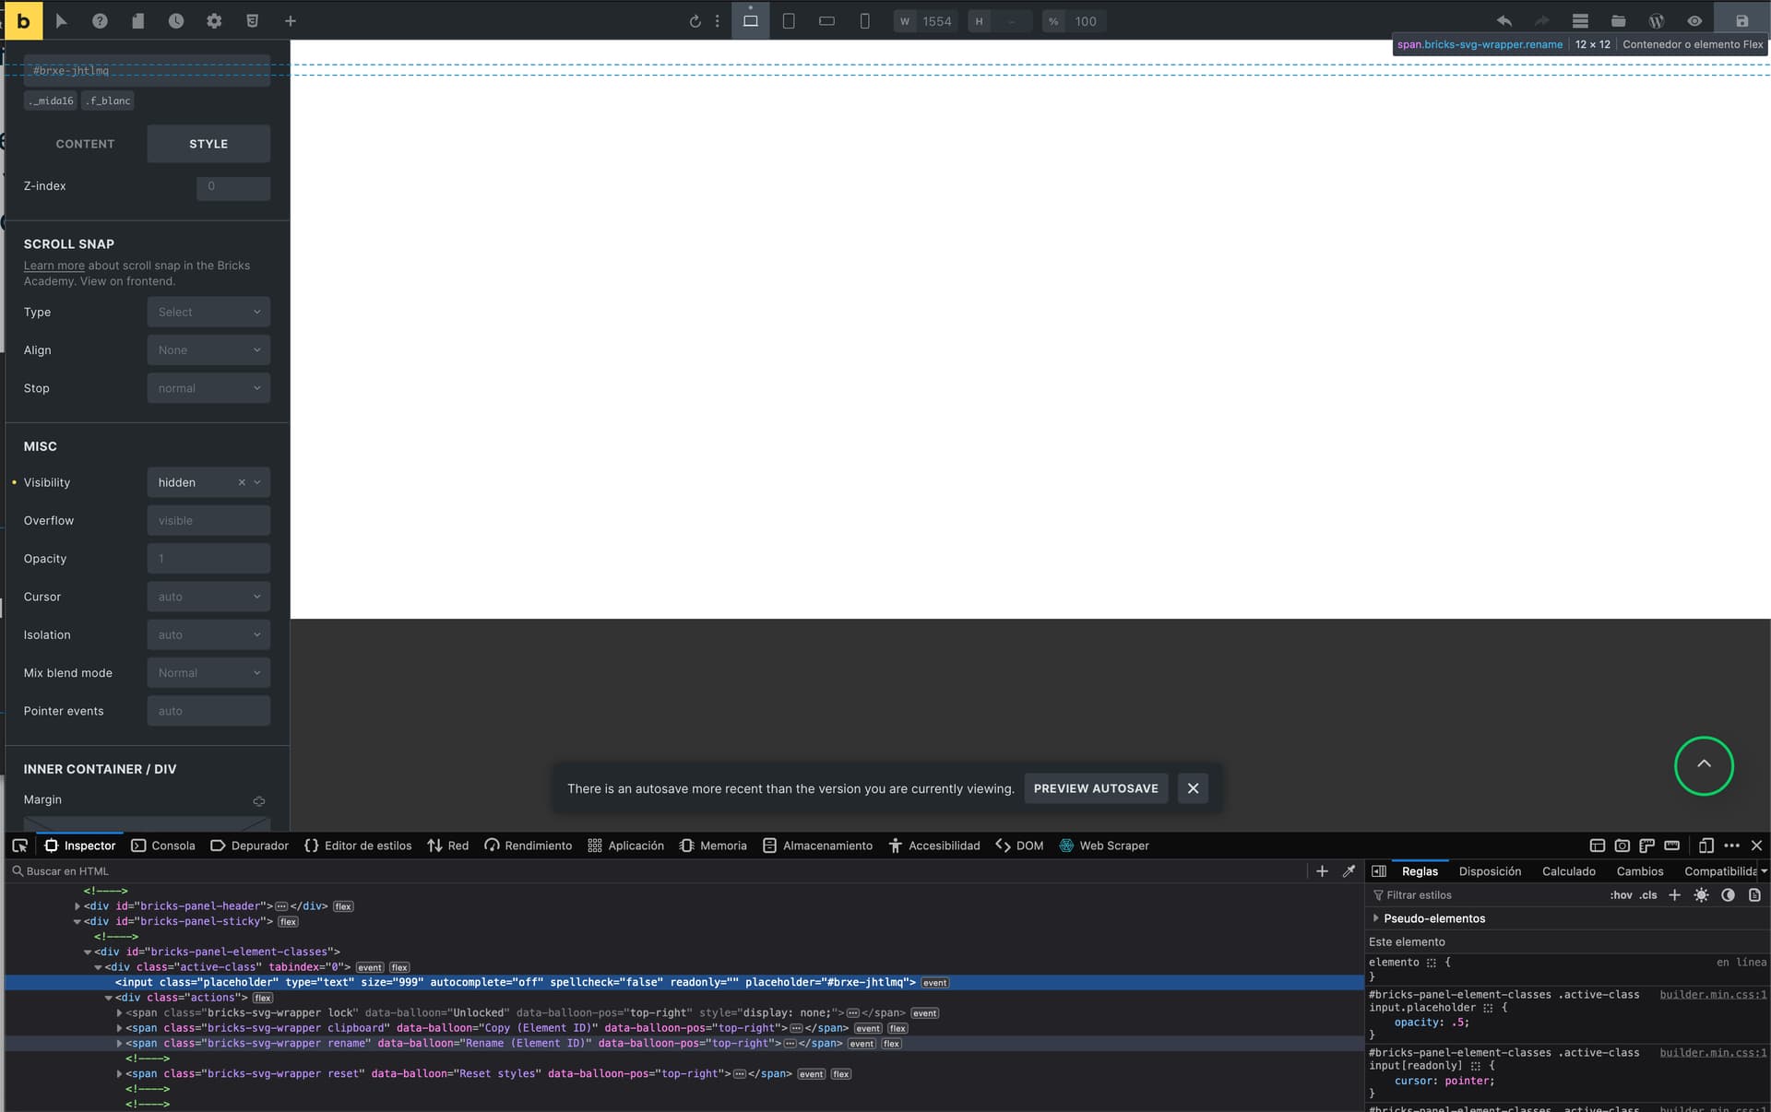Viewport: 1771px width, 1112px height.
Task: Activate DevTools element picker icon
Action: pyautogui.click(x=19, y=846)
